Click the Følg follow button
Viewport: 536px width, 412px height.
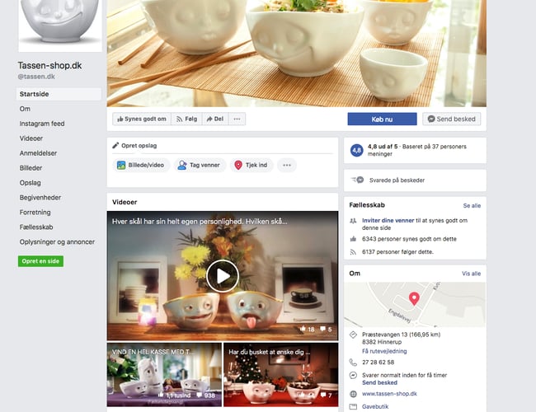point(186,119)
